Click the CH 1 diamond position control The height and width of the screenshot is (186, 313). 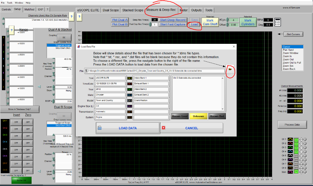[x=301, y=139]
